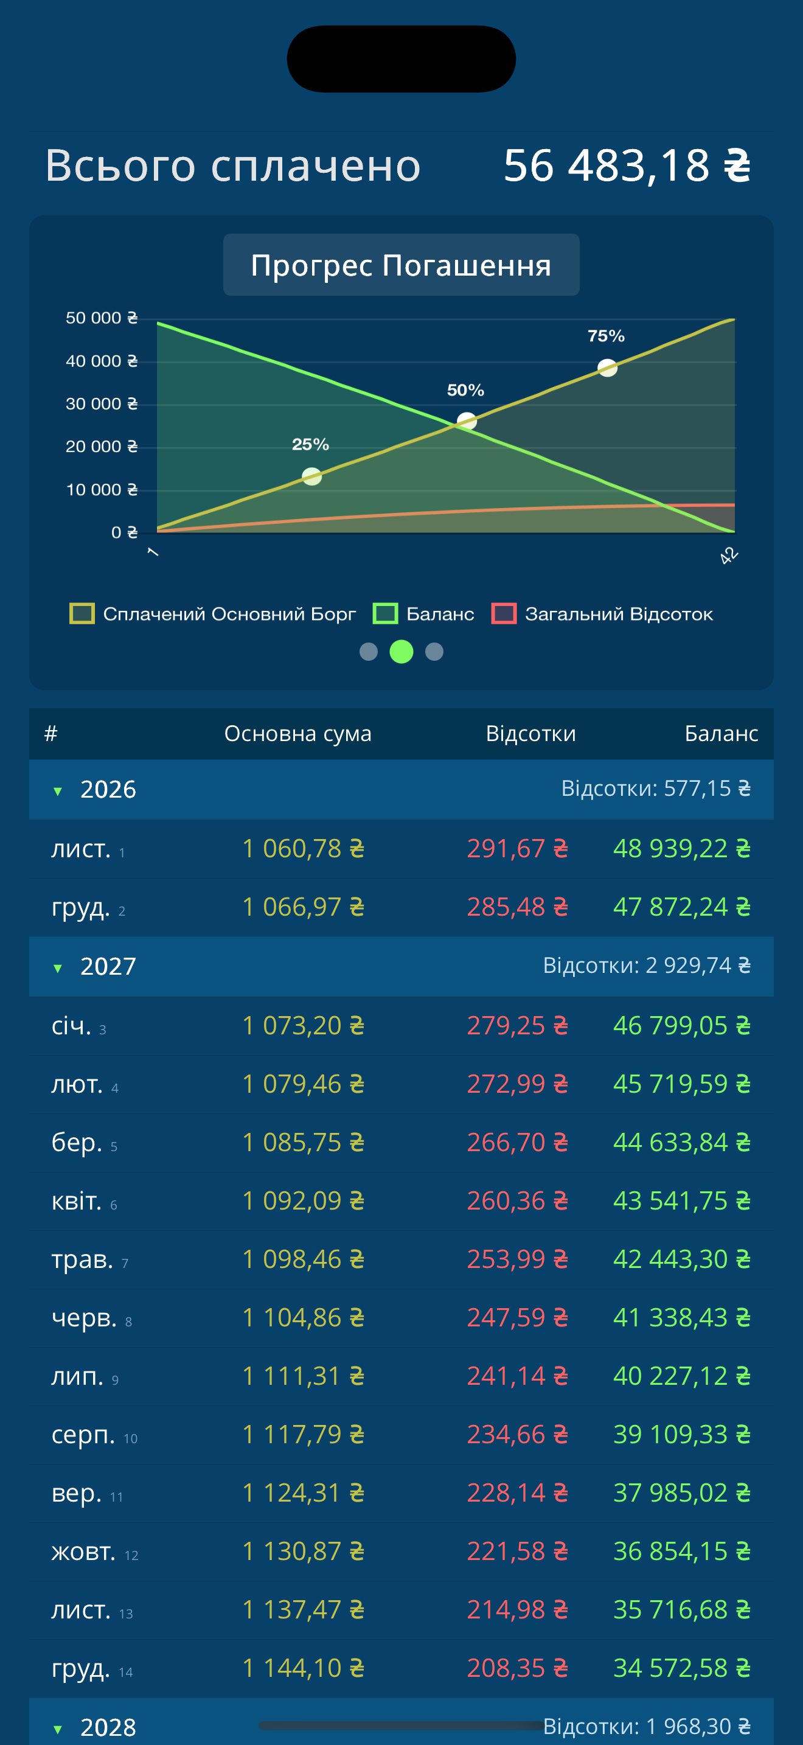This screenshot has height=1745, width=803.
Task: Tap the # column header
Action: (50, 734)
